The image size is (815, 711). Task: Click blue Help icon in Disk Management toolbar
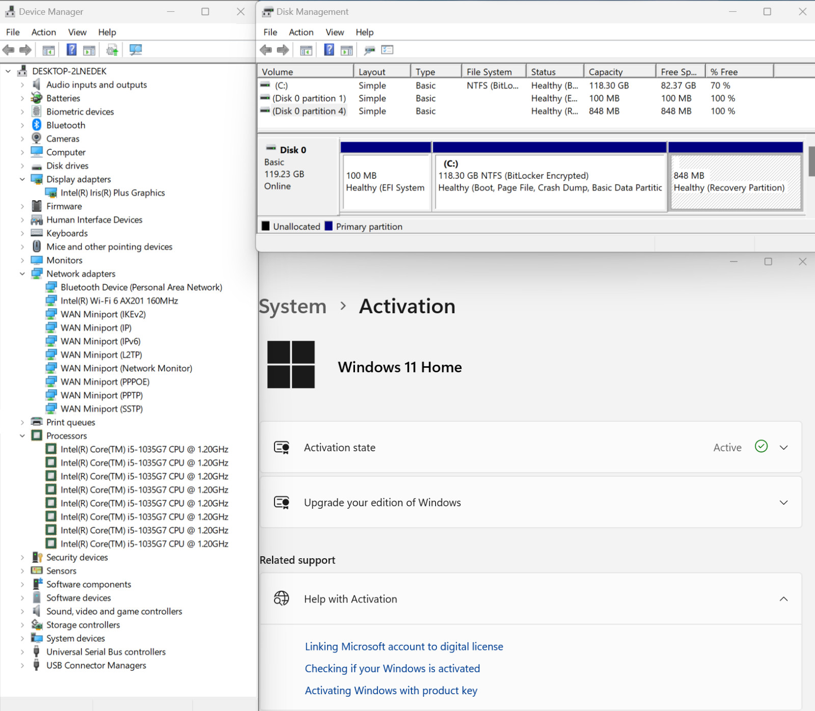(x=330, y=50)
